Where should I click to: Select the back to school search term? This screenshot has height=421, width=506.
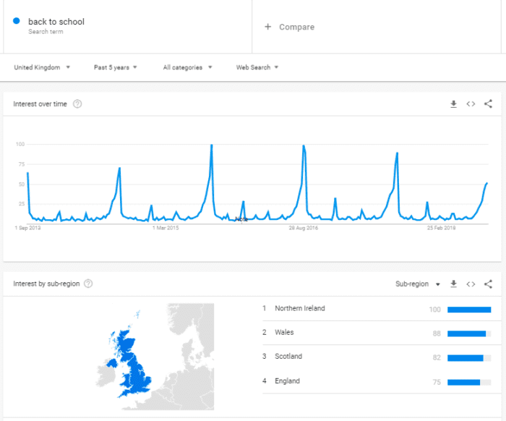tap(56, 22)
